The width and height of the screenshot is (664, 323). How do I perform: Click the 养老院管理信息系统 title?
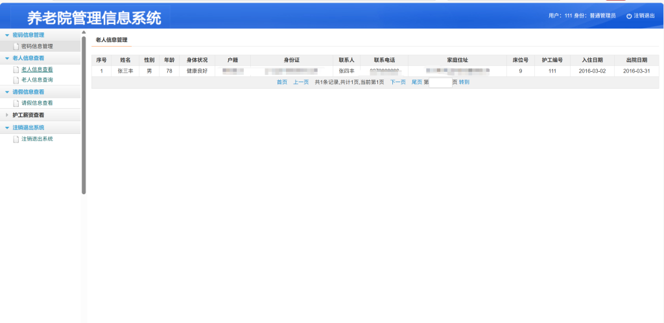[95, 17]
